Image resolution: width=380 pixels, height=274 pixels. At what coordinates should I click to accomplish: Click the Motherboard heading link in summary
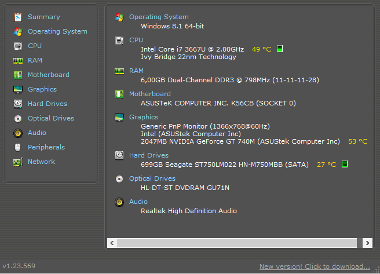point(150,94)
